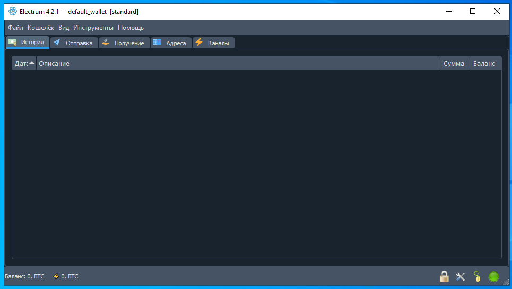Click the Electrum logo in title bar
Image resolution: width=512 pixels, height=289 pixels.
pos(13,11)
